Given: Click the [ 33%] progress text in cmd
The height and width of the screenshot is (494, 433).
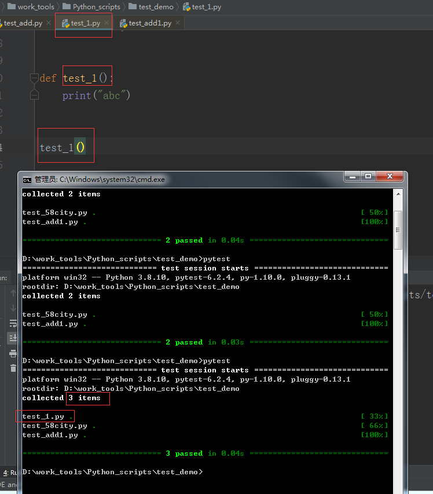Looking at the screenshot, I should tap(375, 416).
